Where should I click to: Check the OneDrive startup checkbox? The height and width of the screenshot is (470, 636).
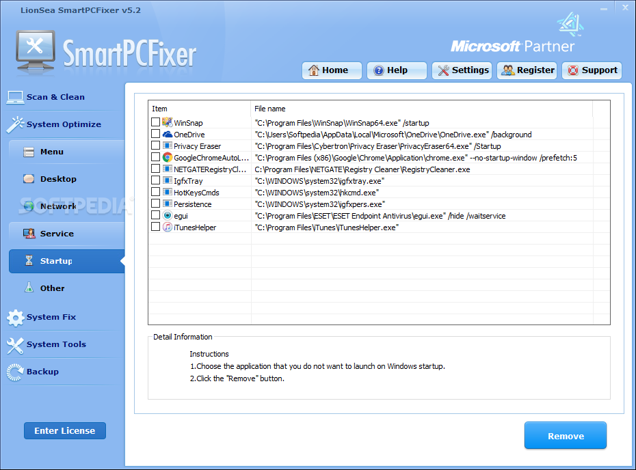[155, 134]
